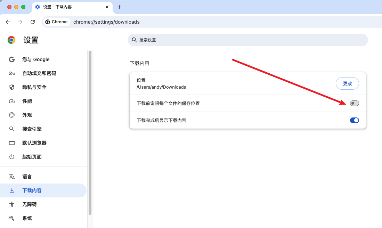Reload the page with refresh icon
The image size is (382, 228).
pos(33,22)
